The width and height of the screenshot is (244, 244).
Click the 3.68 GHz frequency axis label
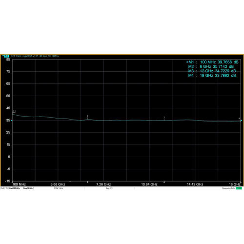coord(58,184)
